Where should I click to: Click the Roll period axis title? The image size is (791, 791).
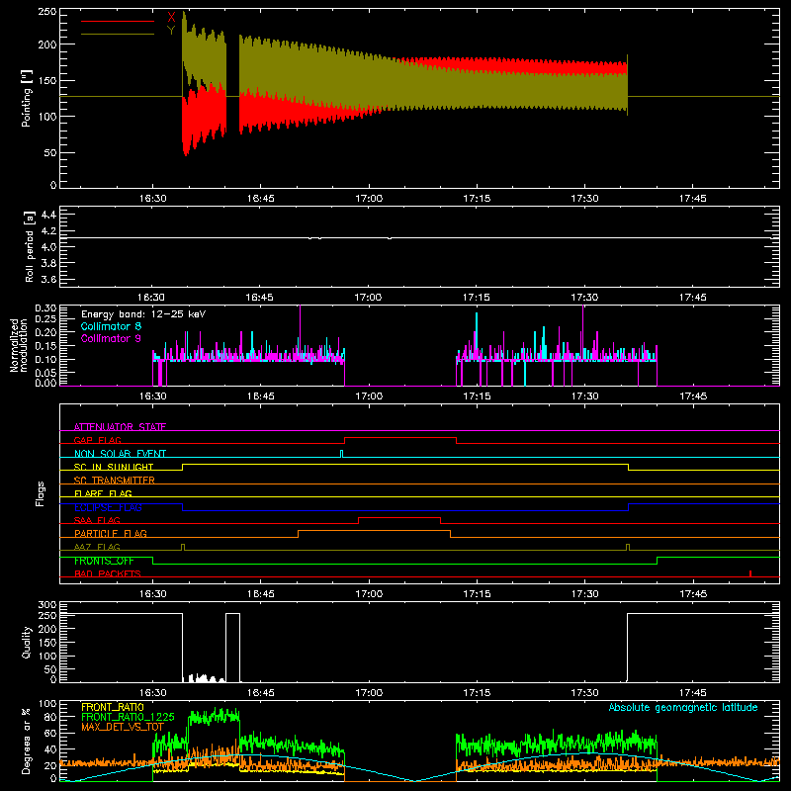[30, 246]
